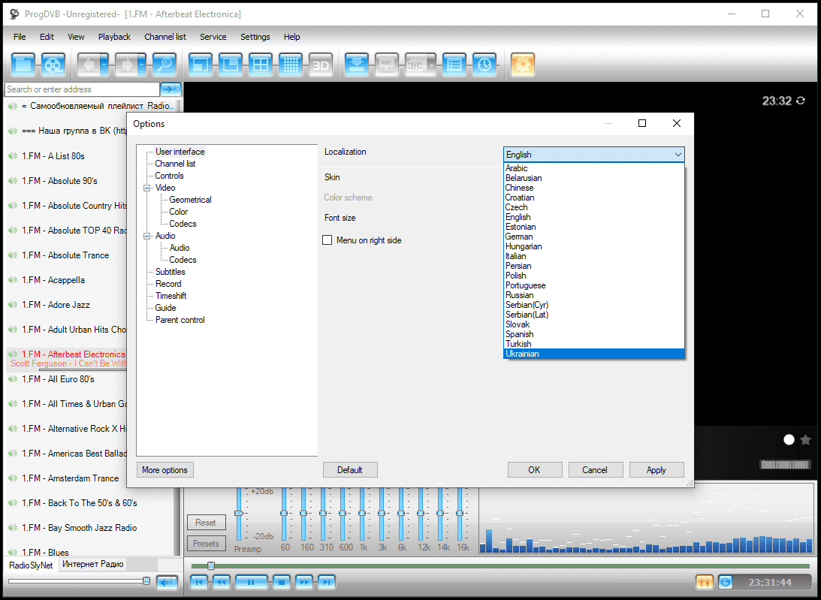Viewport: 821px width, 600px height.
Task: Go to previous channel with left arrow icon
Action: pyautogui.click(x=88, y=65)
